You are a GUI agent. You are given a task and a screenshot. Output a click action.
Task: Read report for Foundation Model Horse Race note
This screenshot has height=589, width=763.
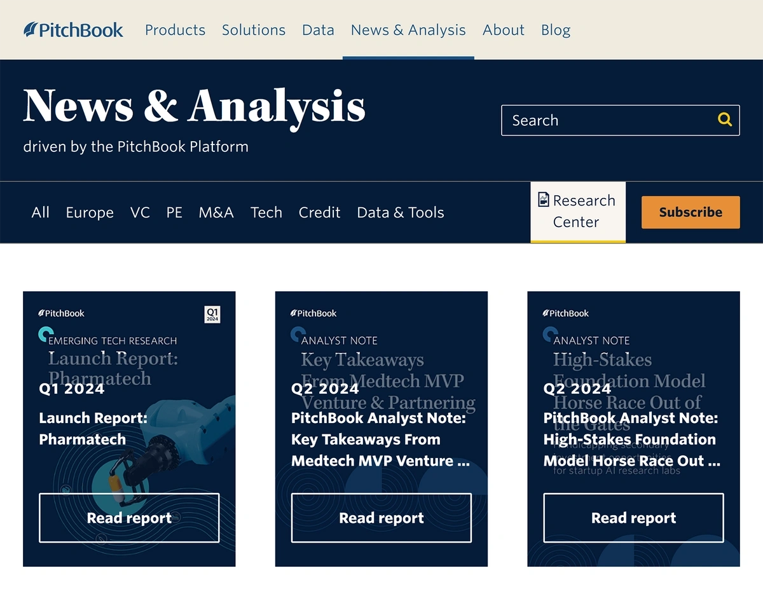click(634, 518)
